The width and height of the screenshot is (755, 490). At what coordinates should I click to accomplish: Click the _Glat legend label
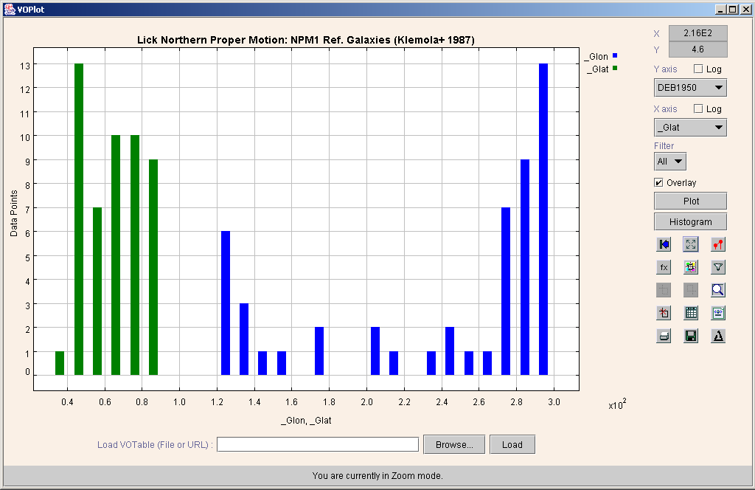pyautogui.click(x=597, y=69)
